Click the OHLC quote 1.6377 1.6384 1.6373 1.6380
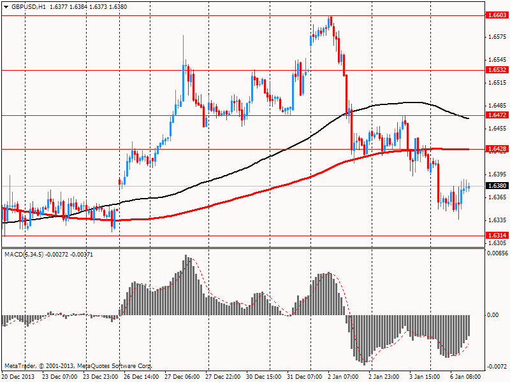 coord(88,7)
